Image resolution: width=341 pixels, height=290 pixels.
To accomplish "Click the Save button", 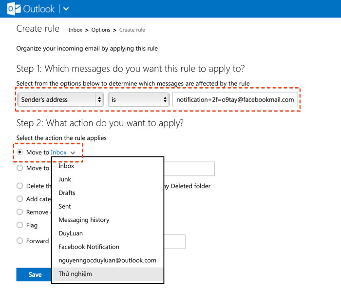I will coord(34,274).
